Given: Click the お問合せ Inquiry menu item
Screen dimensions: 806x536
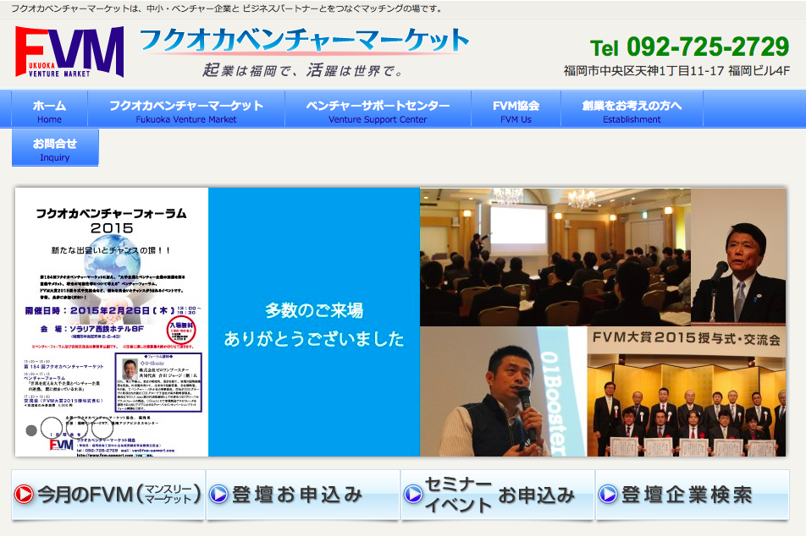Looking at the screenshot, I should pos(55,148).
